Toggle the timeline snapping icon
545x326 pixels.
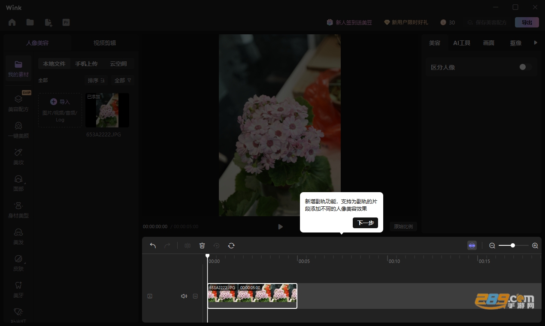(x=472, y=245)
